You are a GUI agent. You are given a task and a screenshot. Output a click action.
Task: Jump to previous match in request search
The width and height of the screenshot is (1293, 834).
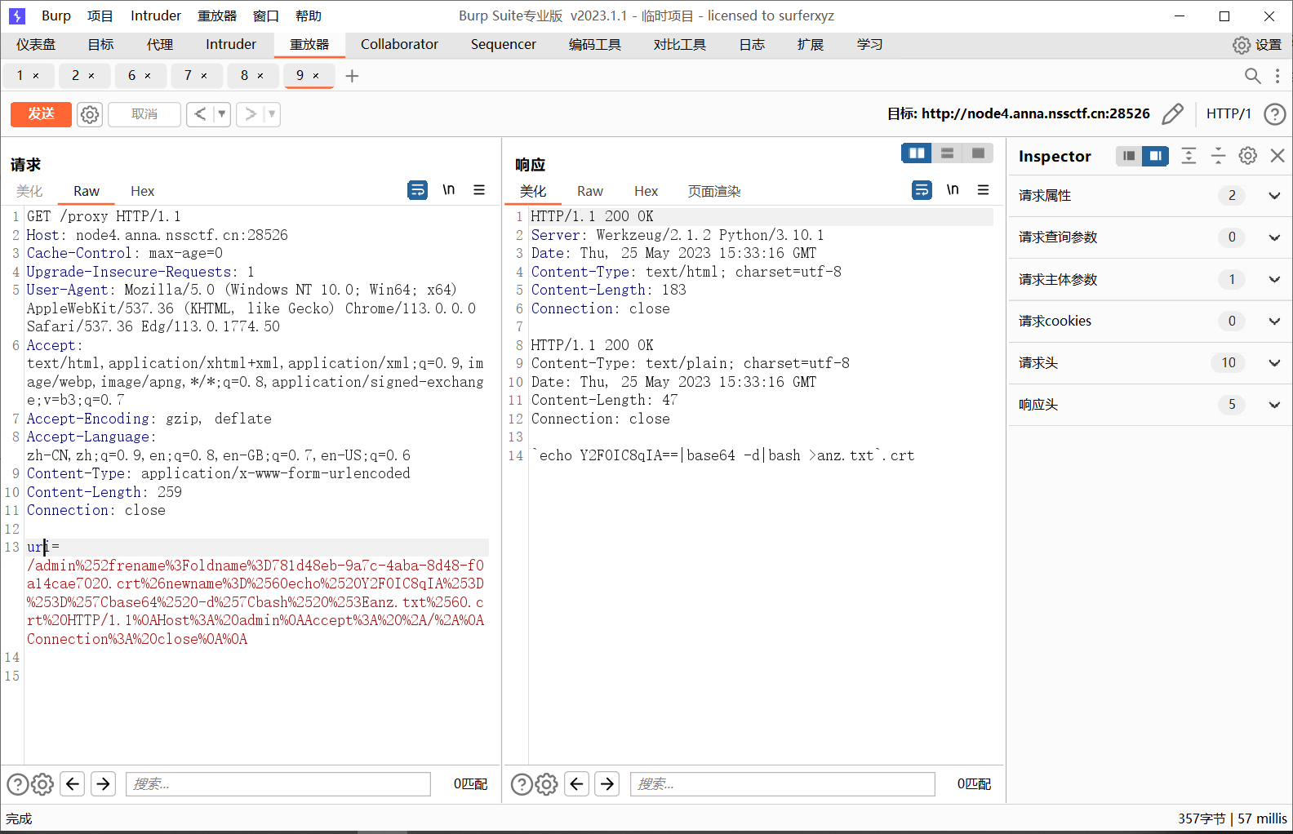(73, 784)
